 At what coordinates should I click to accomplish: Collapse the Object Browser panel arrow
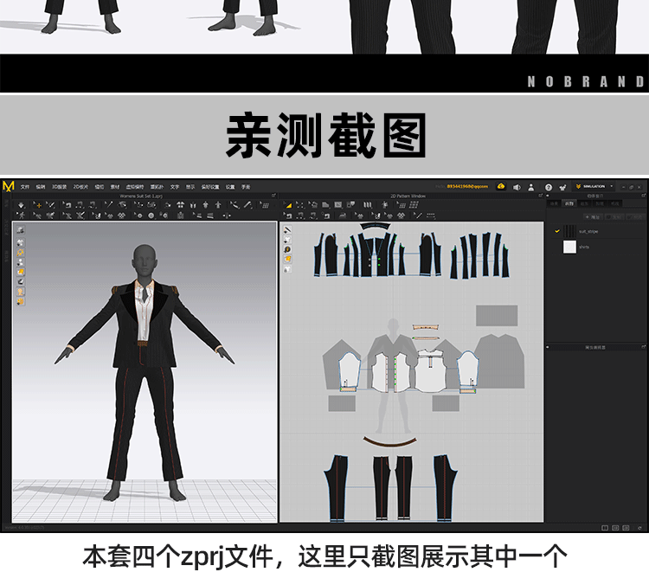tap(548, 196)
